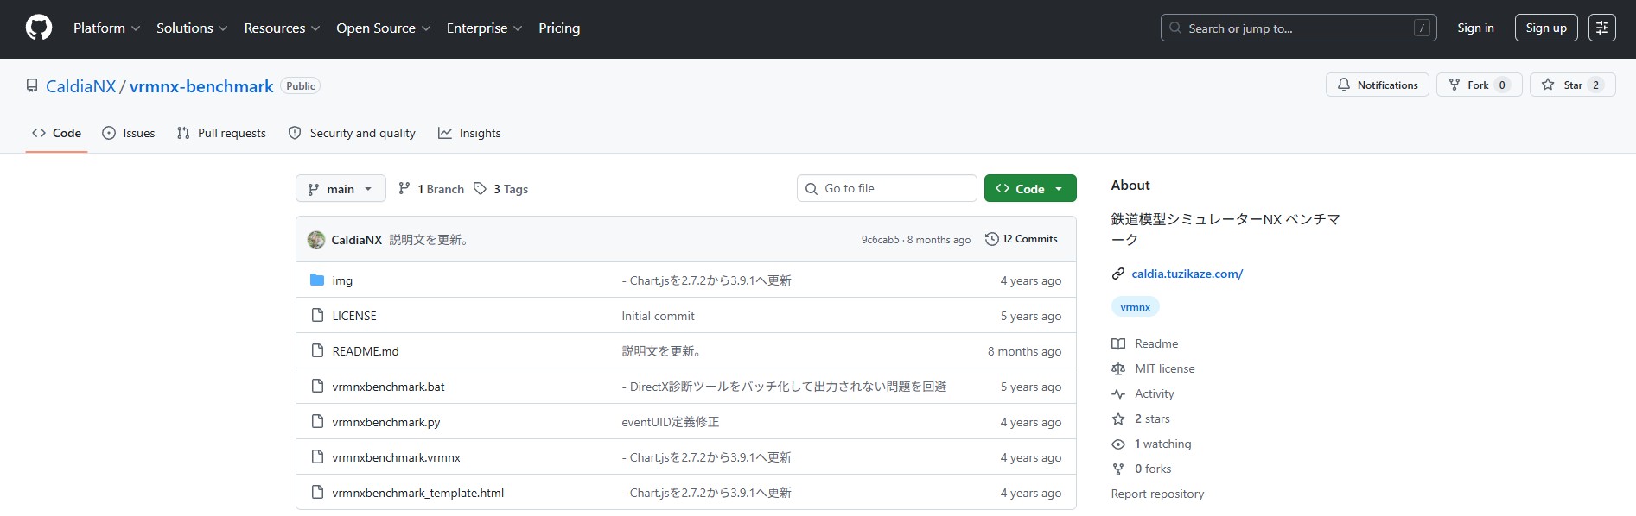Open vrmnxbenchmark.bat file
The width and height of the screenshot is (1636, 516).
(x=388, y=387)
